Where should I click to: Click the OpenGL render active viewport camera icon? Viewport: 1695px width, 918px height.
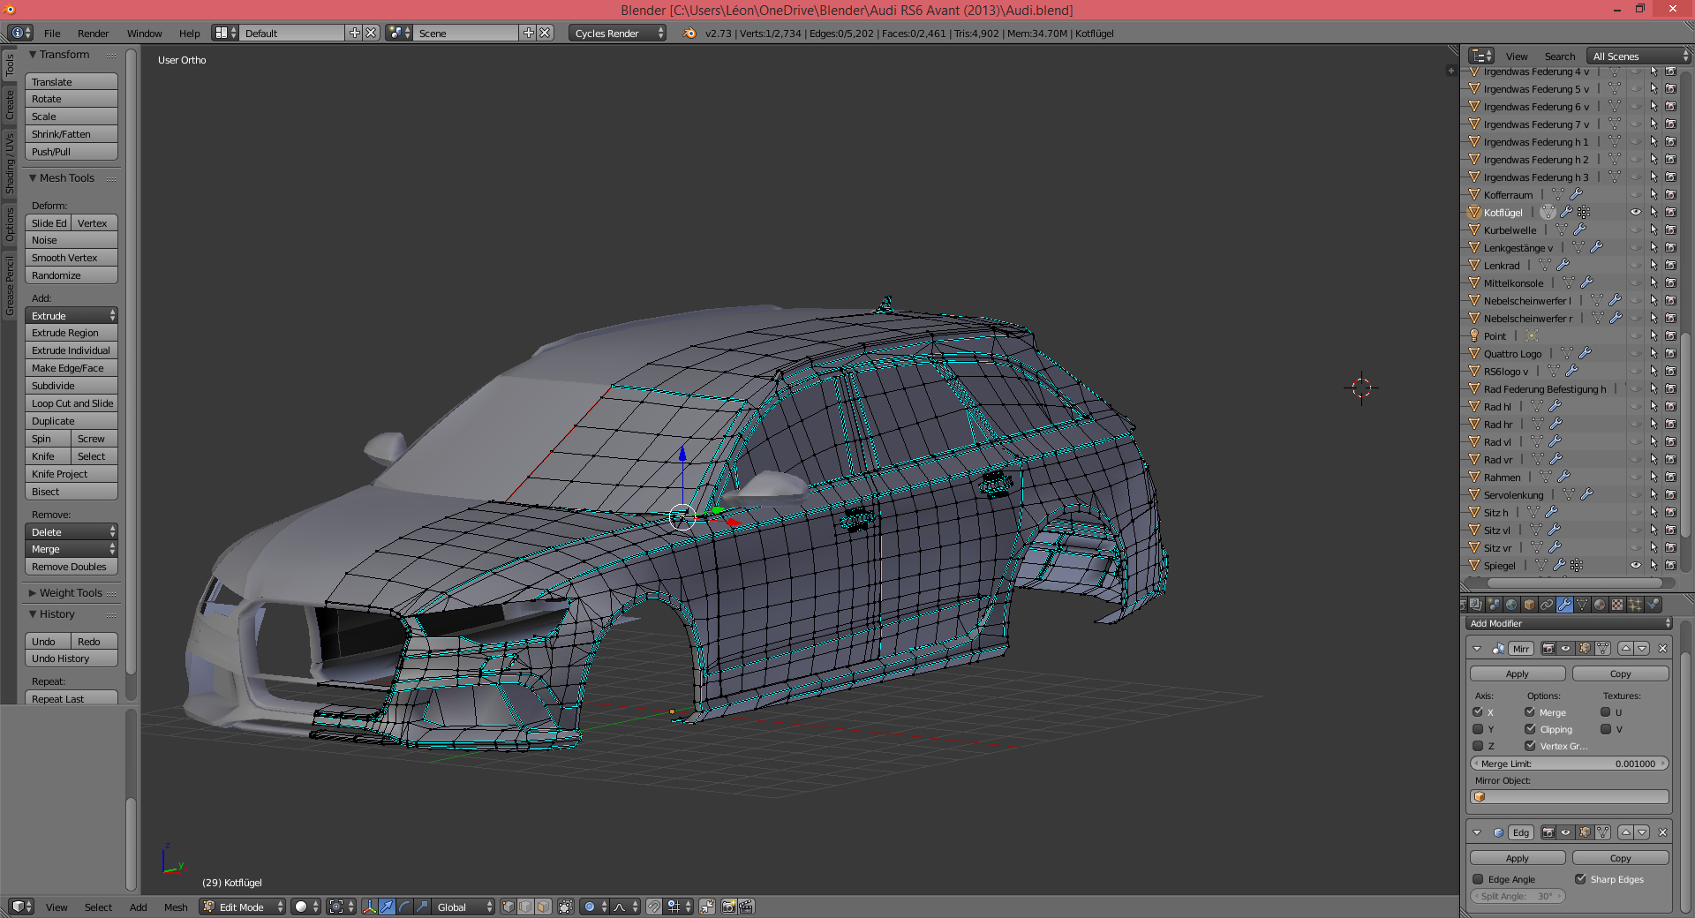(x=728, y=907)
